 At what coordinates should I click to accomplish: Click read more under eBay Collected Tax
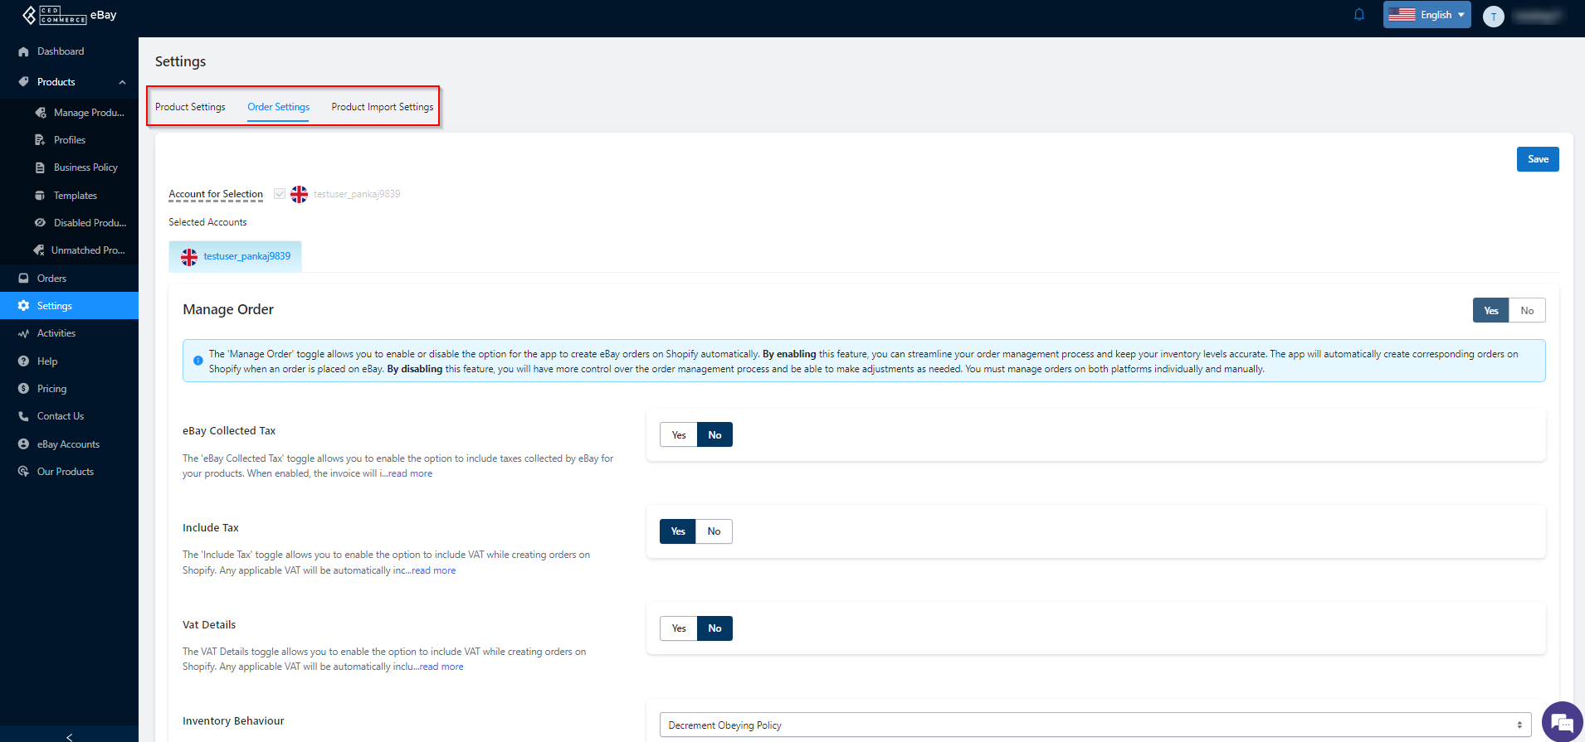coord(411,473)
